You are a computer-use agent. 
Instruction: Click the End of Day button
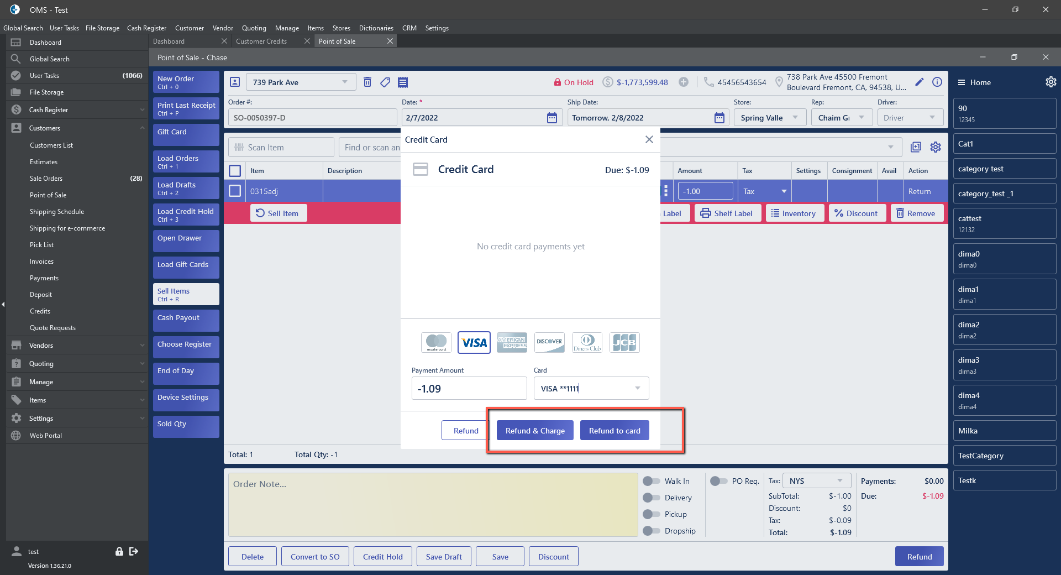point(186,373)
